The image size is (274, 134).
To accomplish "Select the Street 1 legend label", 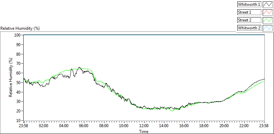I will pos(249,12).
